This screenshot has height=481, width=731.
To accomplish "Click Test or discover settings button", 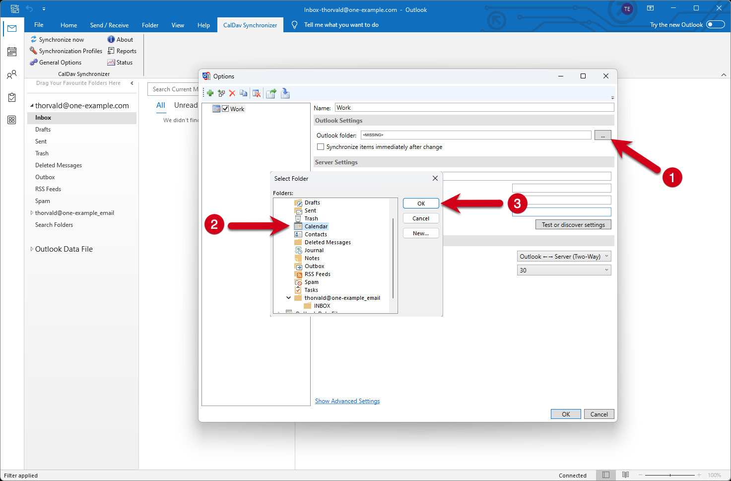I will tap(573, 225).
